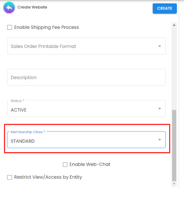This screenshot has width=184, height=197.
Task: Click the Create Website page title
Action: click(x=32, y=7)
